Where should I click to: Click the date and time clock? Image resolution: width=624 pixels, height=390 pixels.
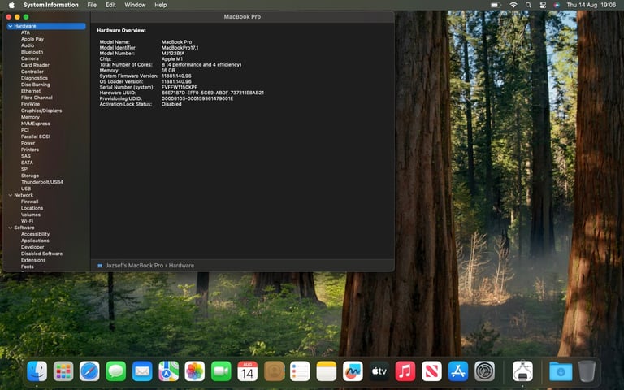[591, 5]
